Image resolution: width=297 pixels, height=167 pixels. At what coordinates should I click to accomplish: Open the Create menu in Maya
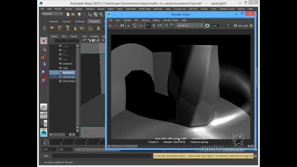(x=68, y=9)
